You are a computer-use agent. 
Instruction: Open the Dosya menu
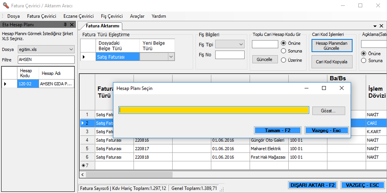(x=14, y=16)
